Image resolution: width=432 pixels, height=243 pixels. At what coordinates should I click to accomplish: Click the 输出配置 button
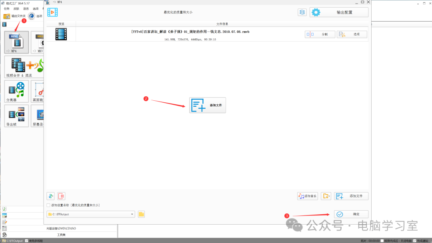tap(339, 12)
